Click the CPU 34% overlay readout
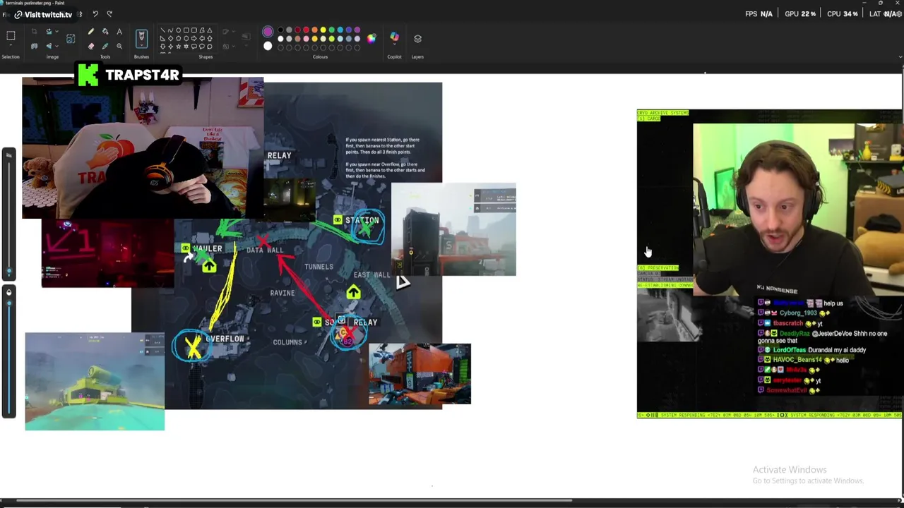904x508 pixels. [843, 14]
